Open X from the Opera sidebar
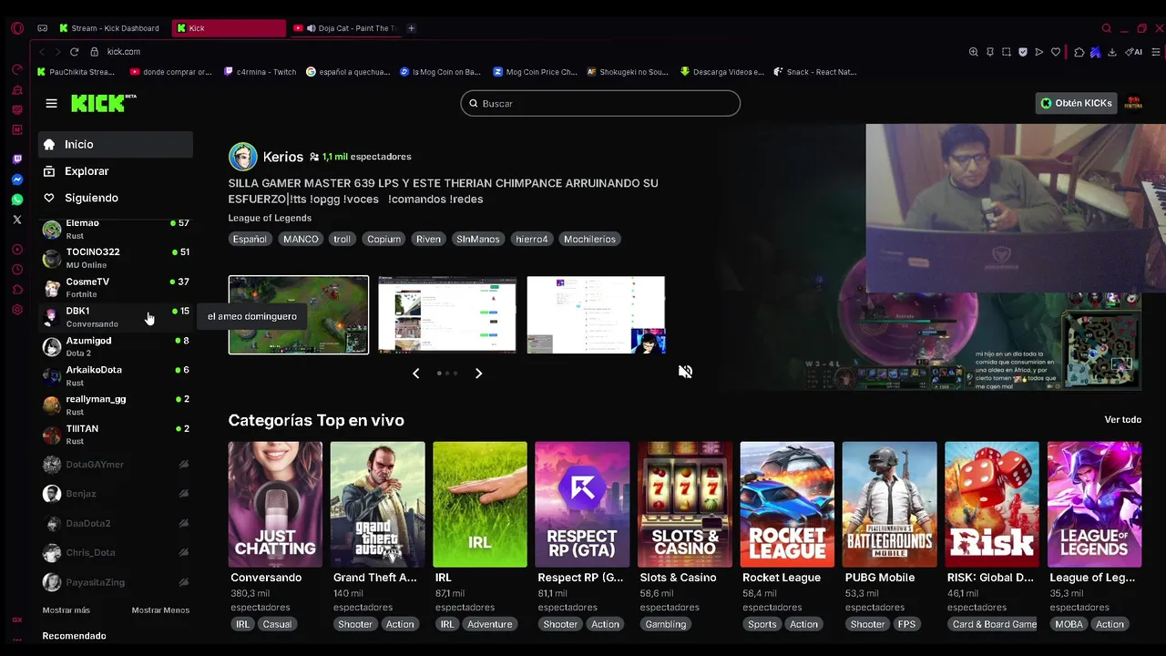Viewport: 1166px width, 656px height. coord(16,220)
